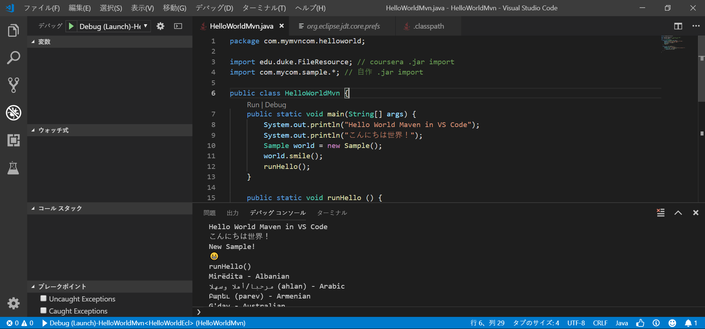This screenshot has height=329, width=705.
Task: Click the Debug (Launch) status bar entry
Action: (x=144, y=323)
